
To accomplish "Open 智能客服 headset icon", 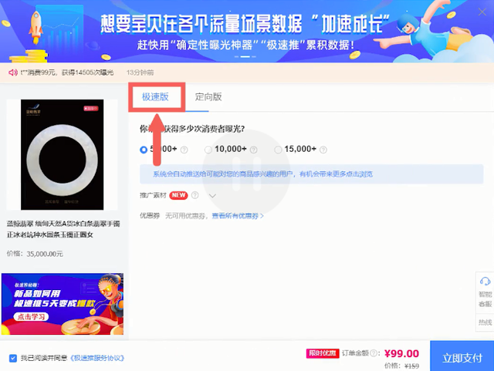I will (485, 281).
